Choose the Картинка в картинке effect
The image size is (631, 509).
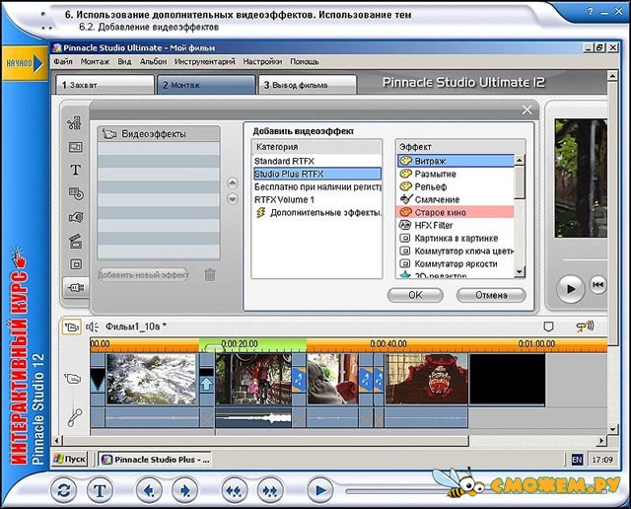pyautogui.click(x=456, y=239)
